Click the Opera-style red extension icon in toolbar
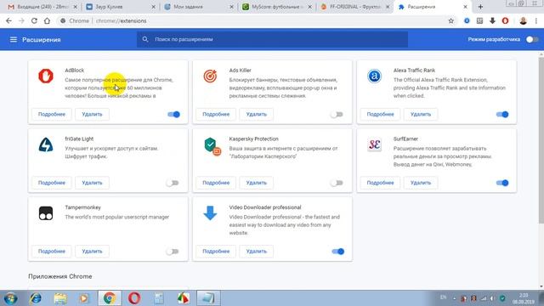The height and width of the screenshot is (306, 544). 505,20
